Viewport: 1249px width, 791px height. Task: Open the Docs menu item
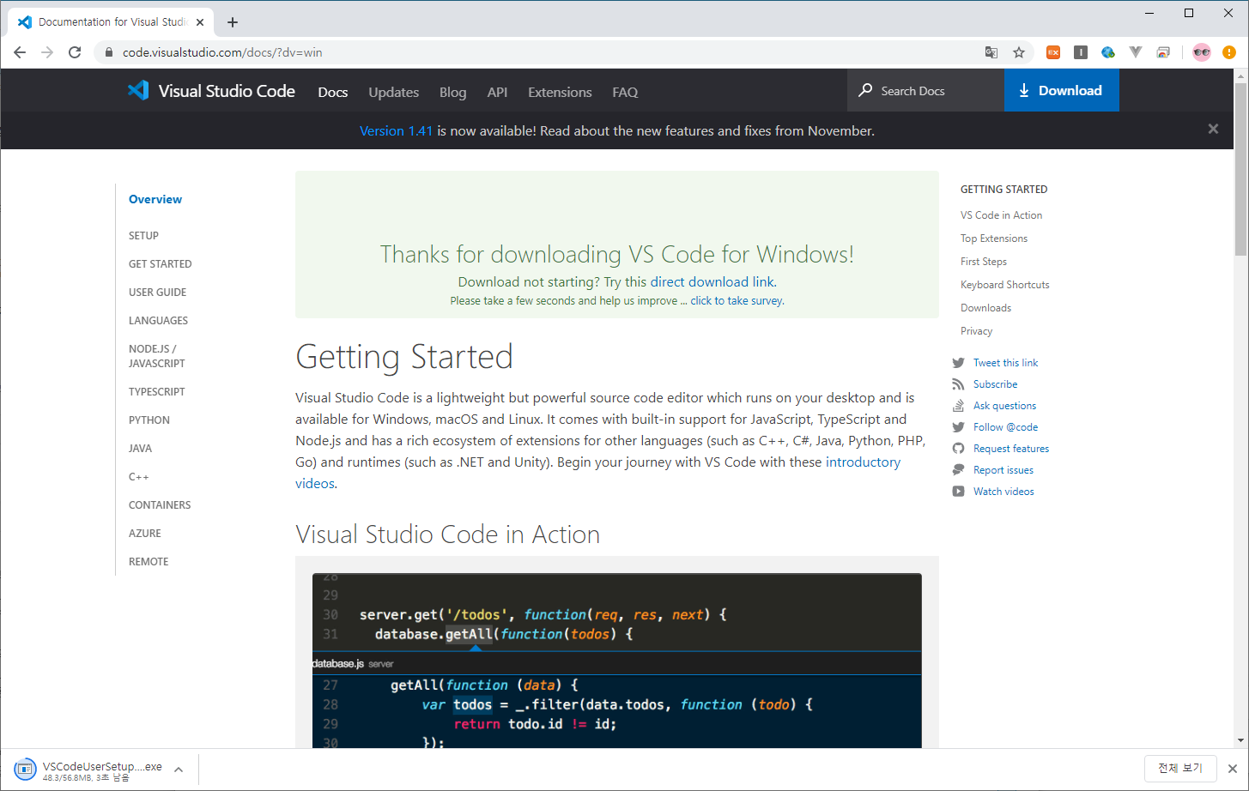click(x=333, y=92)
